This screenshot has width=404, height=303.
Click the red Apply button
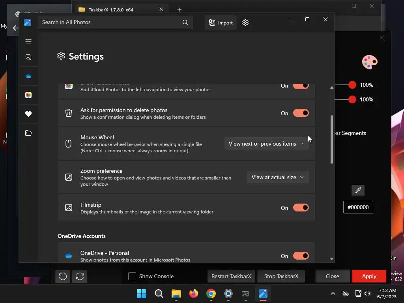(369, 276)
